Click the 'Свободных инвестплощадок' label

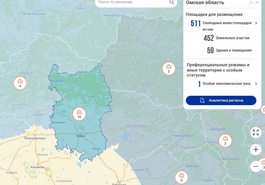(227, 23)
